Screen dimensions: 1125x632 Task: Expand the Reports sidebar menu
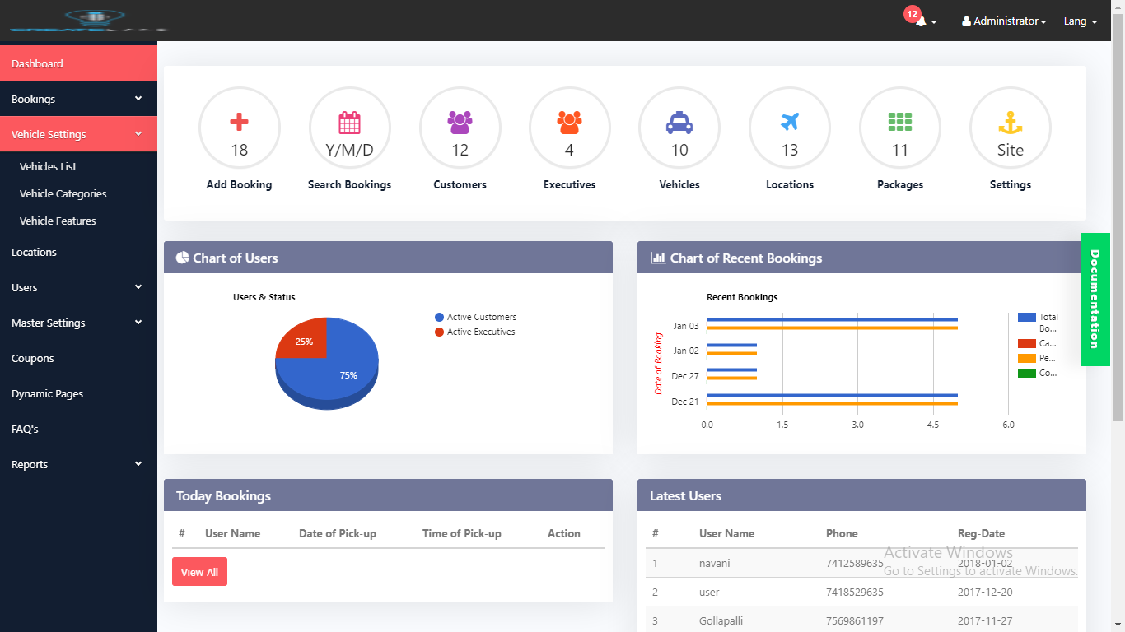(78, 464)
